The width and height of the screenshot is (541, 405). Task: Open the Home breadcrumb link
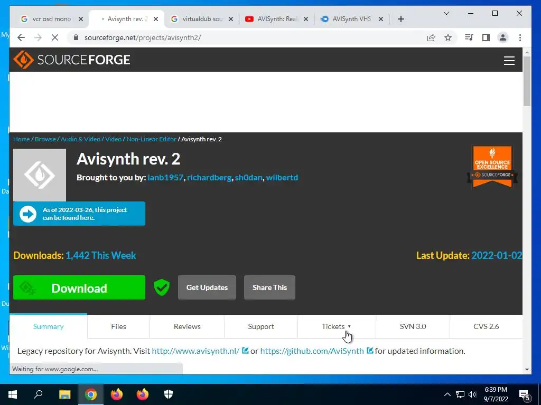(x=21, y=139)
